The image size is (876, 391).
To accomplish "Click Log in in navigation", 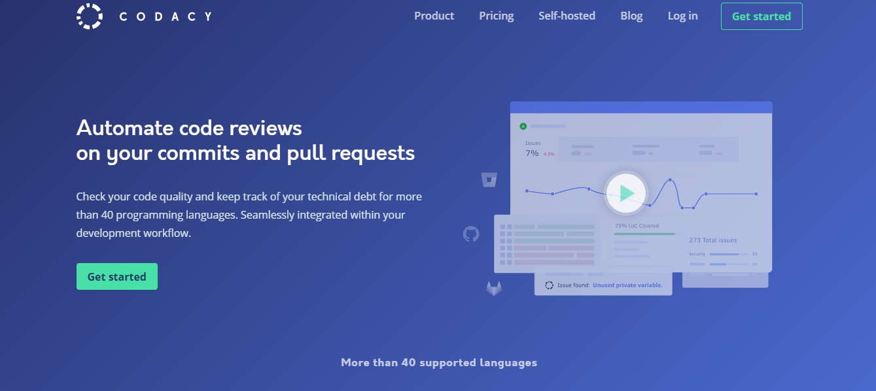I will (682, 16).
